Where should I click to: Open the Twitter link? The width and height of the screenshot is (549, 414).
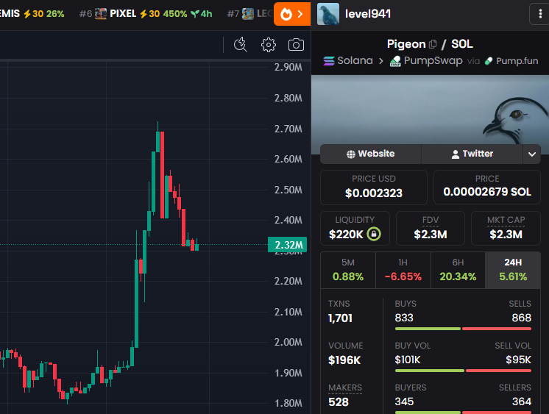pyautogui.click(x=472, y=154)
